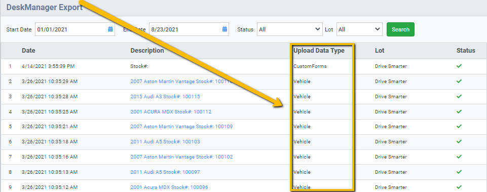This screenshot has height=192, width=487.
Task: Open 2011 Audi A5 Stock#: 100097 link
Action: pyautogui.click(x=165, y=172)
